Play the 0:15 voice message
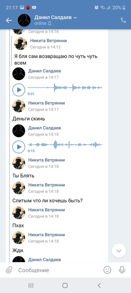Image resolution: width=131 pixels, height=293 pixels. [19, 147]
